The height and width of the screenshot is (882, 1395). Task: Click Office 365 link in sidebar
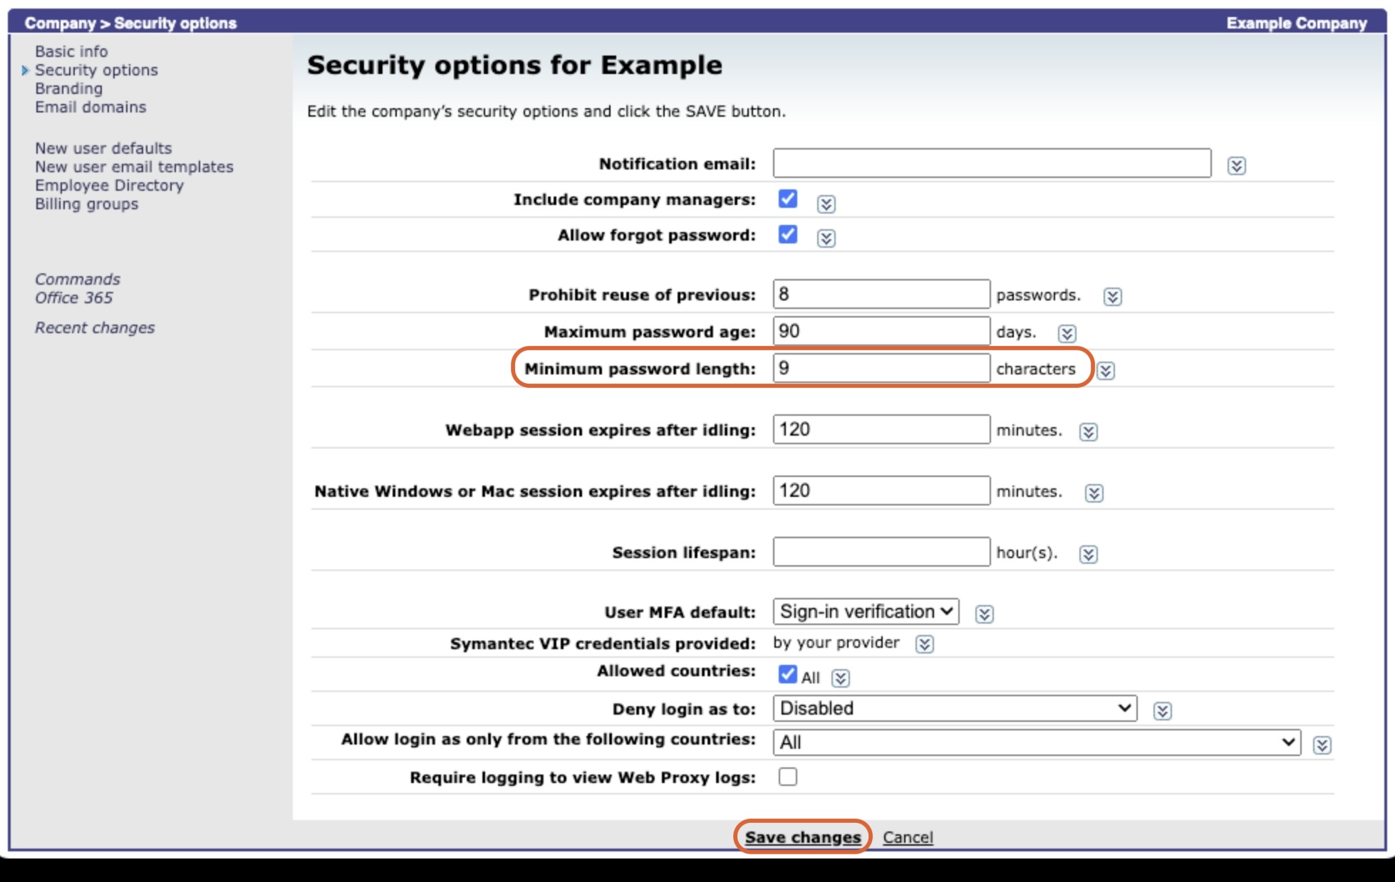pyautogui.click(x=73, y=298)
